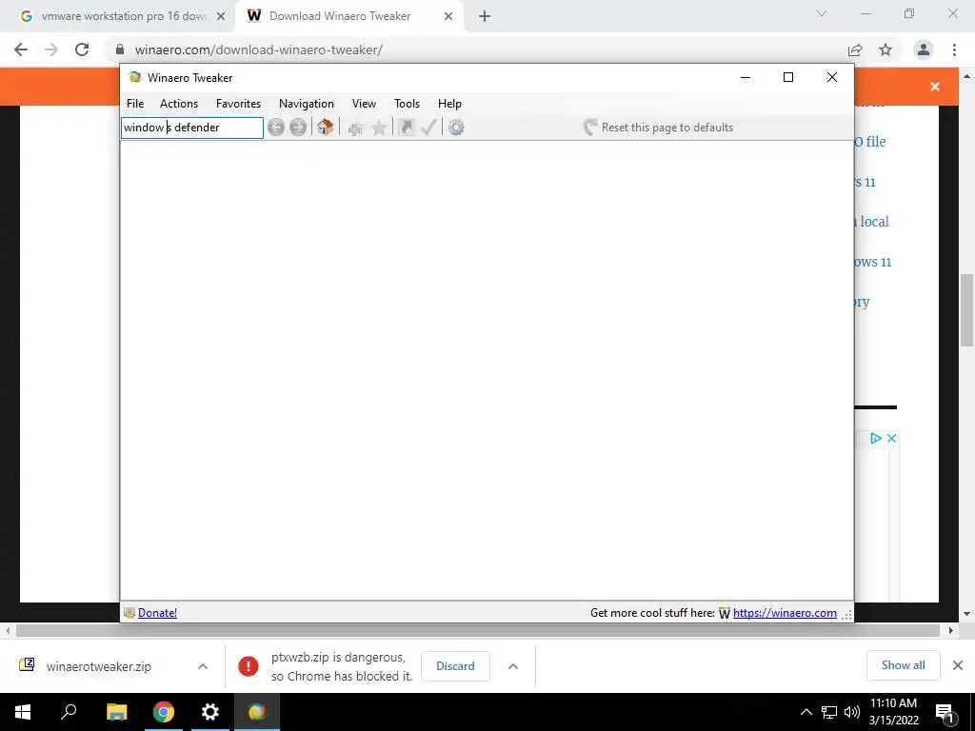Click the Chrome address bar URL
The image size is (975, 731).
coord(259,49)
